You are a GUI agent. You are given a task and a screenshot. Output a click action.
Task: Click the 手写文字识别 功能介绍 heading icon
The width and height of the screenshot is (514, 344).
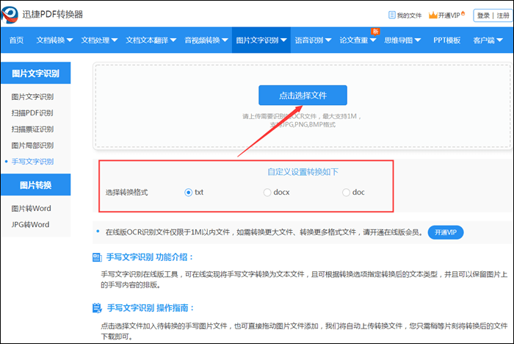[97, 257]
